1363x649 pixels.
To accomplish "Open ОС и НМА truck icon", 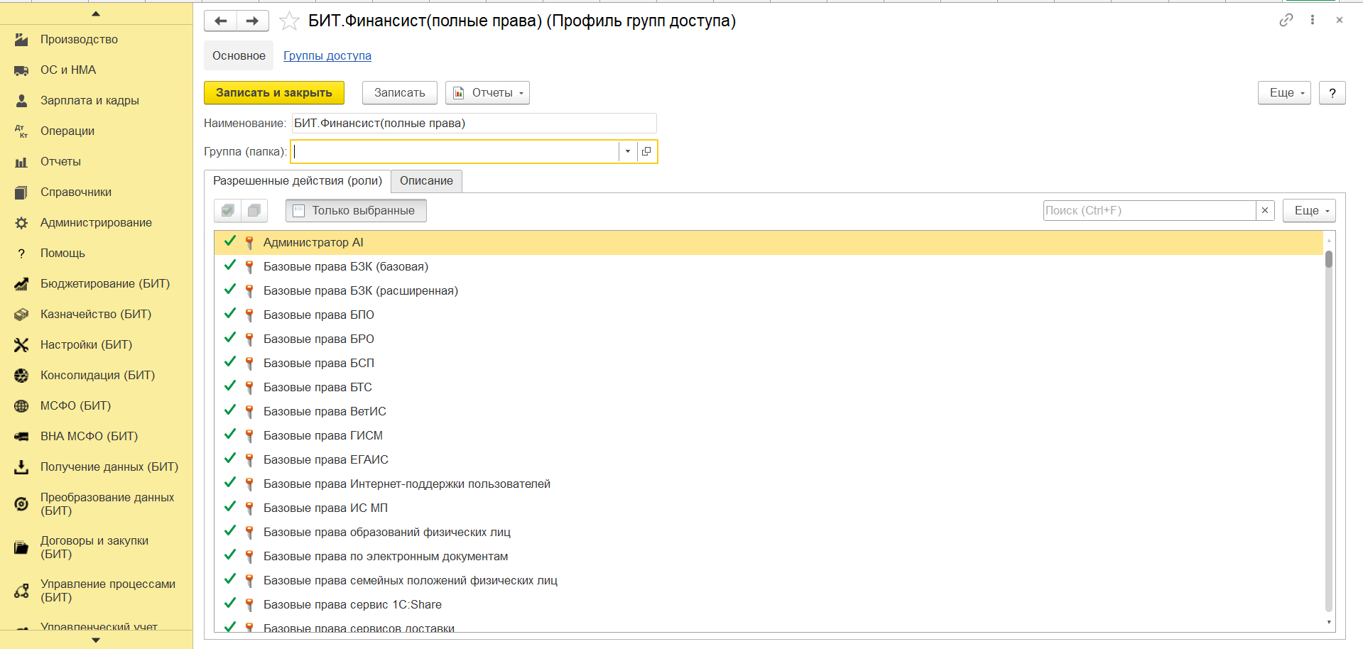I will pyautogui.click(x=21, y=70).
